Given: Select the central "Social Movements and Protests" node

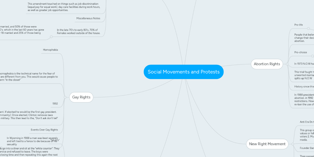Looking at the screenshot, I should pos(184,72).
